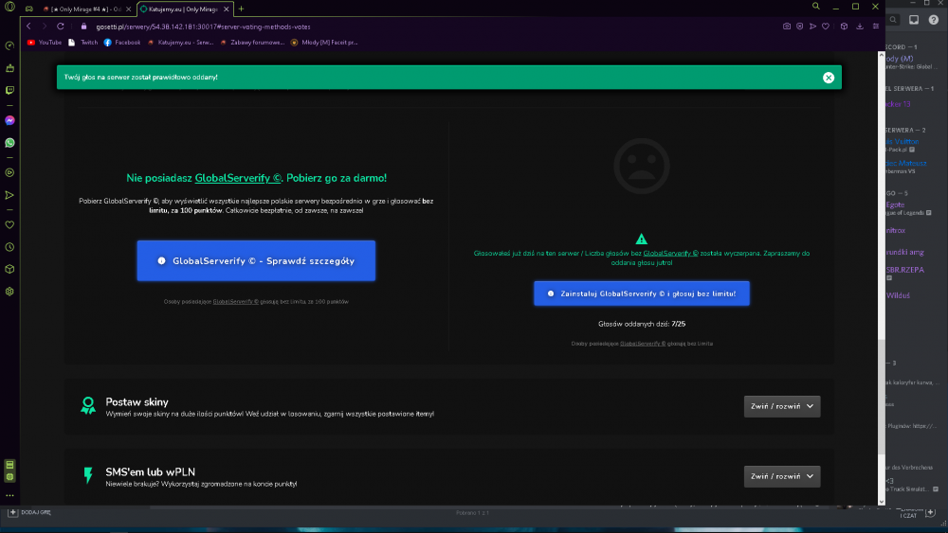Follow GlobalServerify © link in green heading

(238, 178)
